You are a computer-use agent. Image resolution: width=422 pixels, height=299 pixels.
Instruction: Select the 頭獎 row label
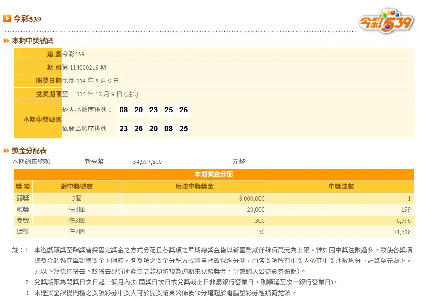point(23,198)
